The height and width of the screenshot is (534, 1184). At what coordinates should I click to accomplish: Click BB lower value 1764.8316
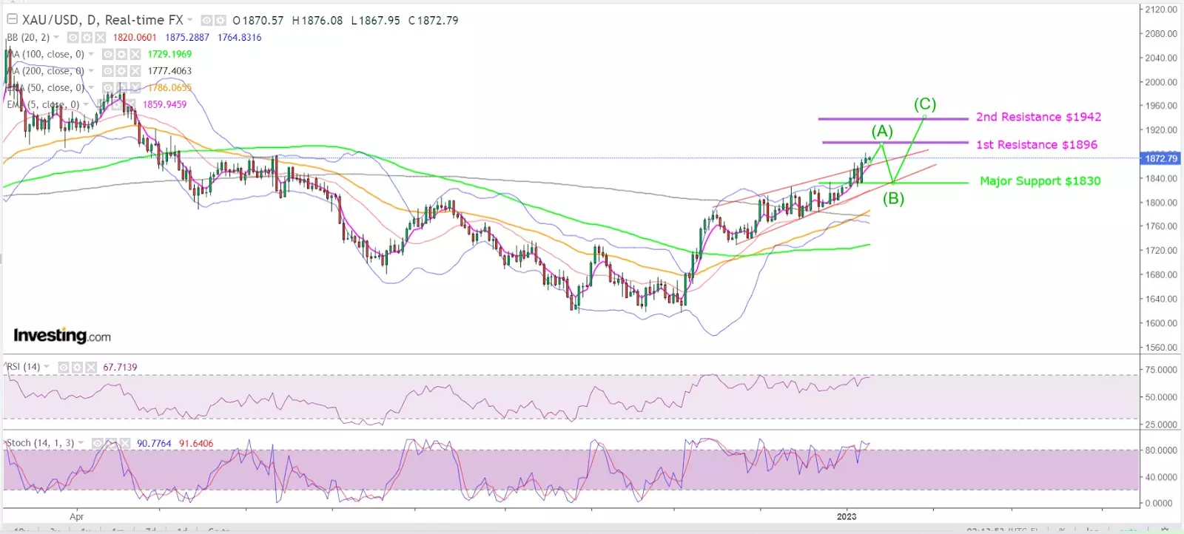(239, 38)
